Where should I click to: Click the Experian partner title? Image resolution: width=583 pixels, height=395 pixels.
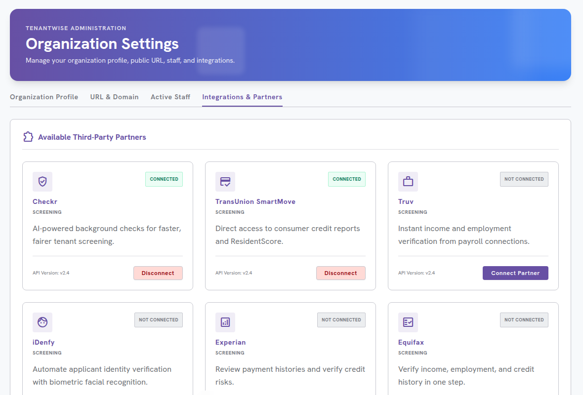(x=231, y=342)
